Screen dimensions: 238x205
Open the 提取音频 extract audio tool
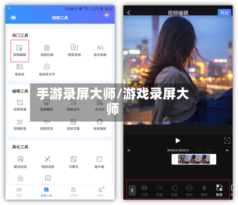tap(74, 51)
